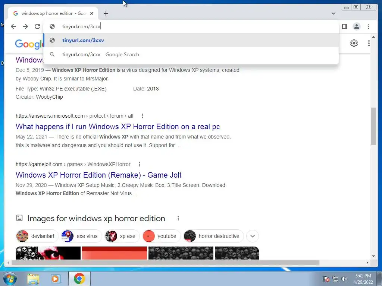Click the Date: 2018 text
382x286 pixels.
pyautogui.click(x=146, y=89)
